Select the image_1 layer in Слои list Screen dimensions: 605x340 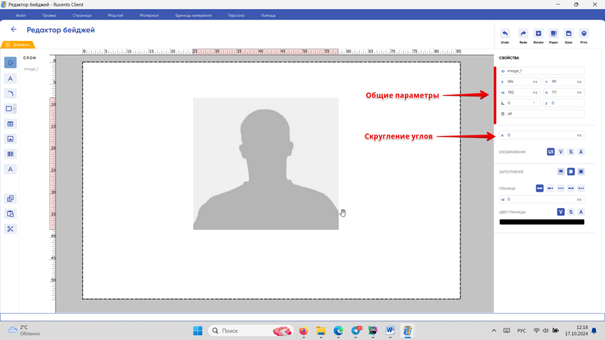(31, 69)
